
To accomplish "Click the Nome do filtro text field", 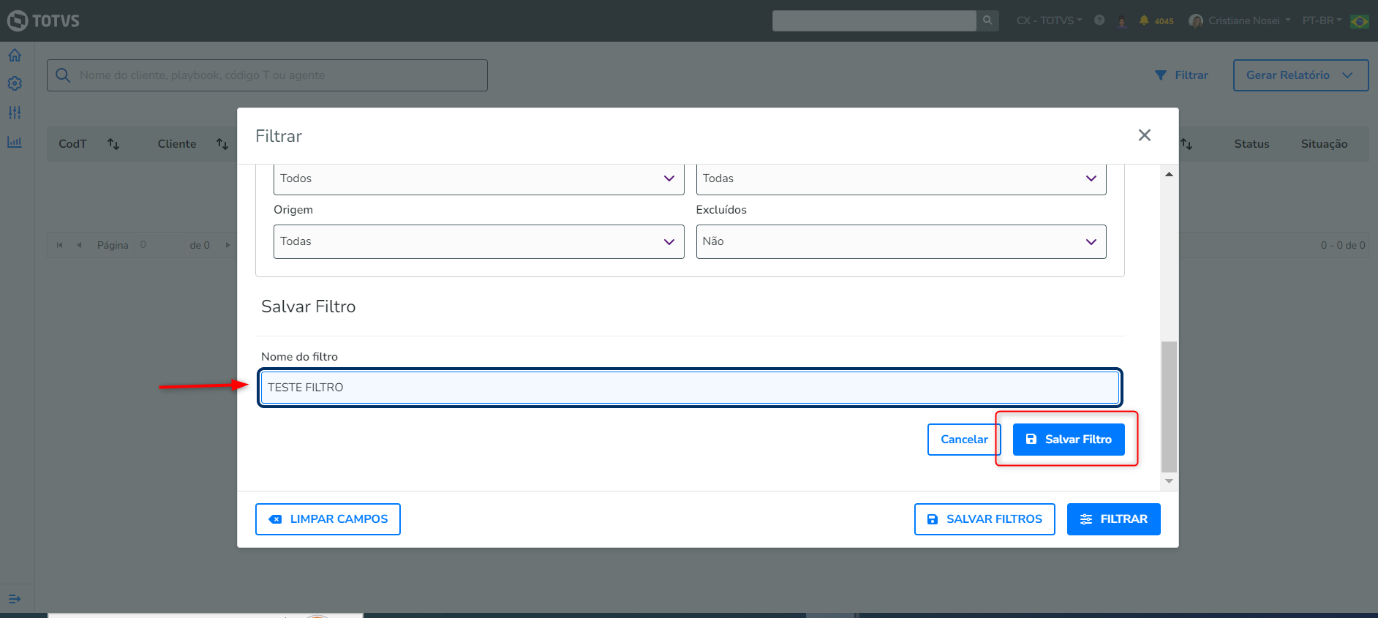I will pyautogui.click(x=689, y=388).
